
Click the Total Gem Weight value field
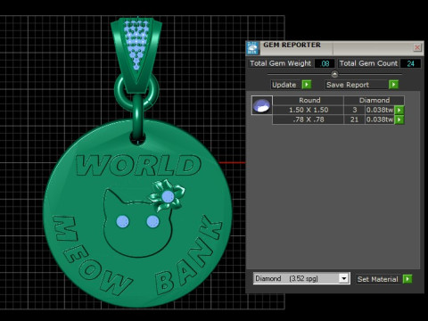pyautogui.click(x=325, y=63)
